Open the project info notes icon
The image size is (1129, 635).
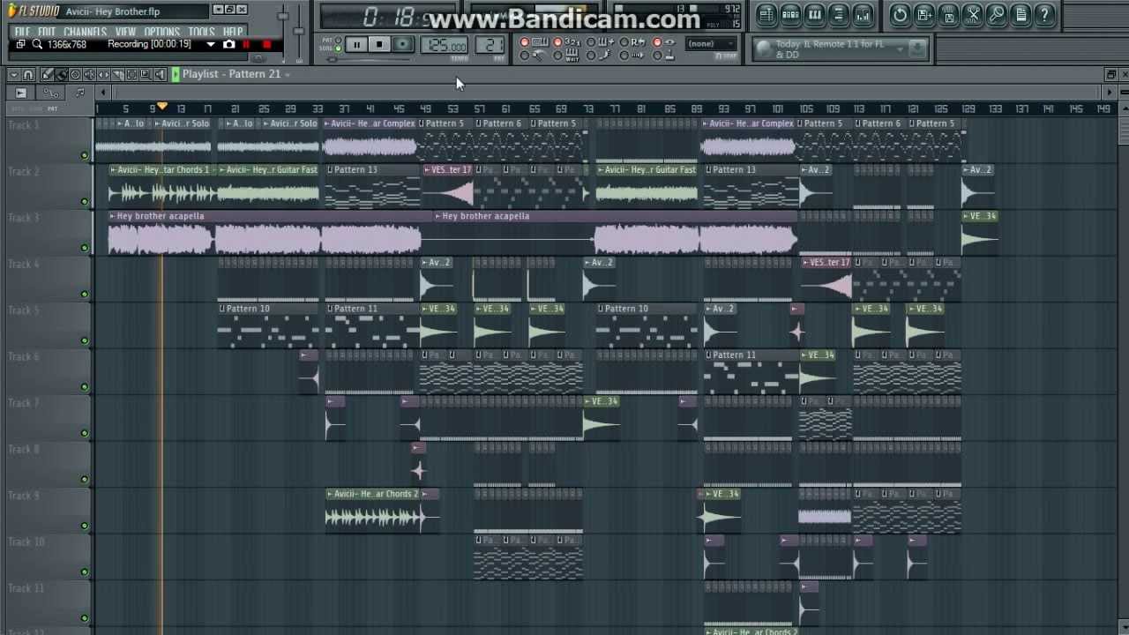[1021, 14]
